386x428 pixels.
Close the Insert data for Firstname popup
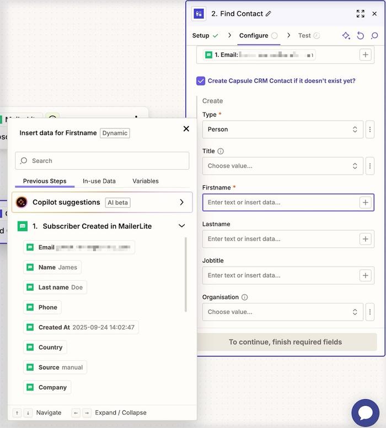click(x=186, y=129)
